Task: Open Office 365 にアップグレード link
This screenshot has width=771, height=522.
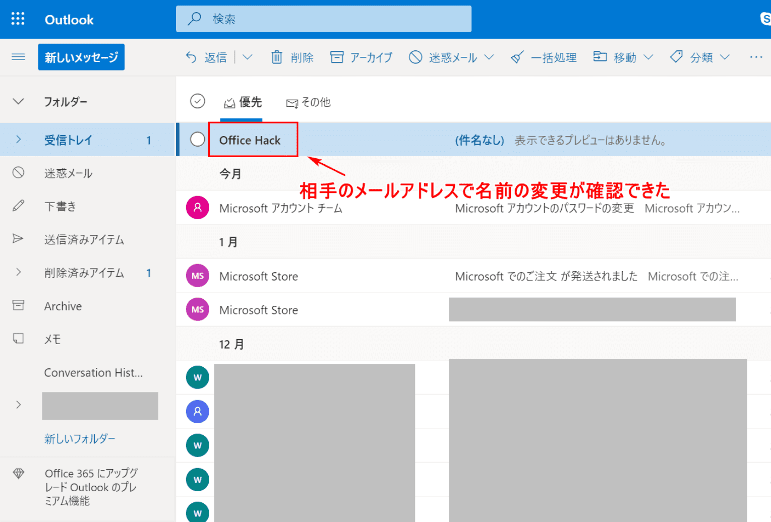Action: [x=91, y=487]
